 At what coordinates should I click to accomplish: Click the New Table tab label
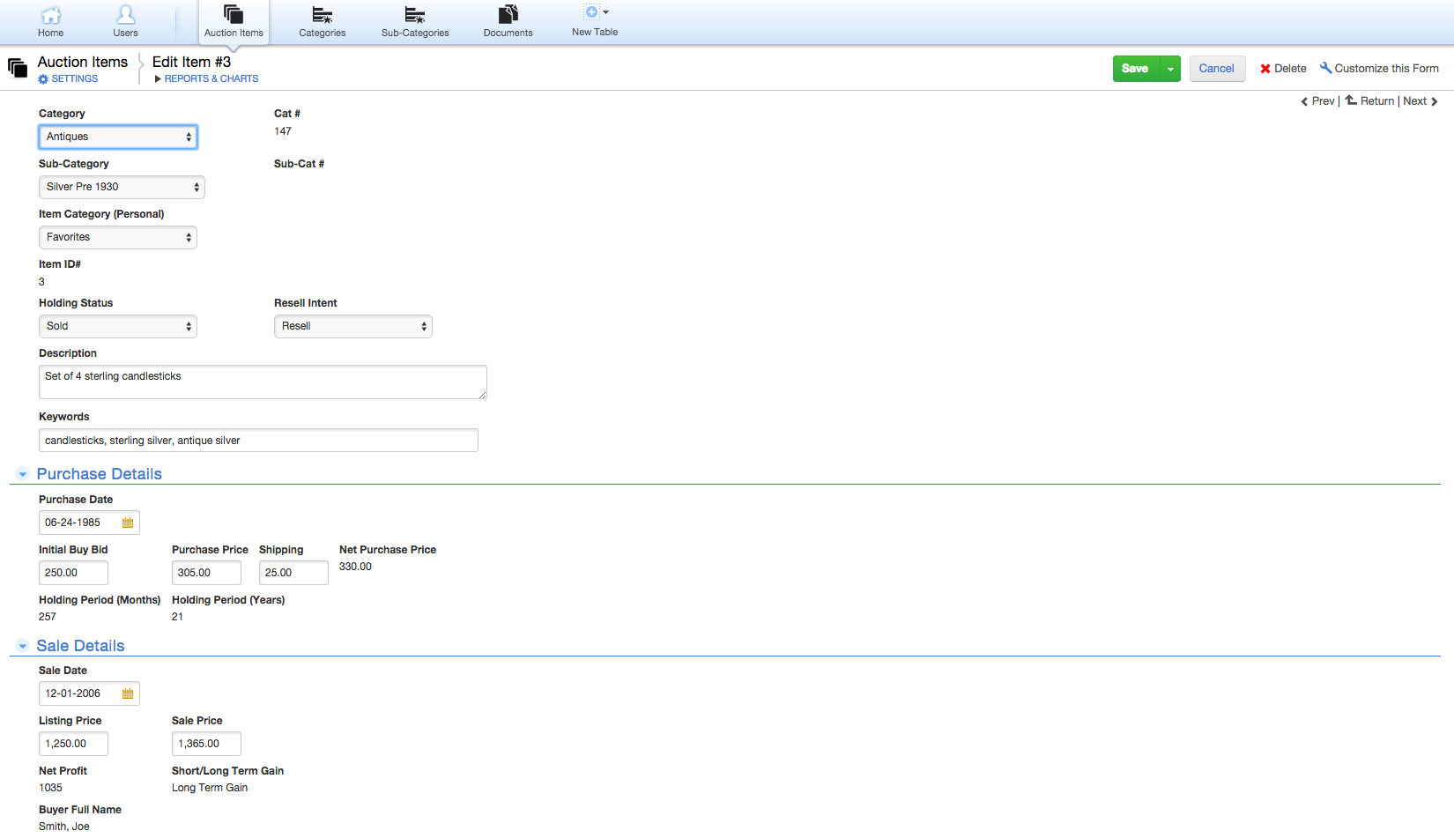595,33
